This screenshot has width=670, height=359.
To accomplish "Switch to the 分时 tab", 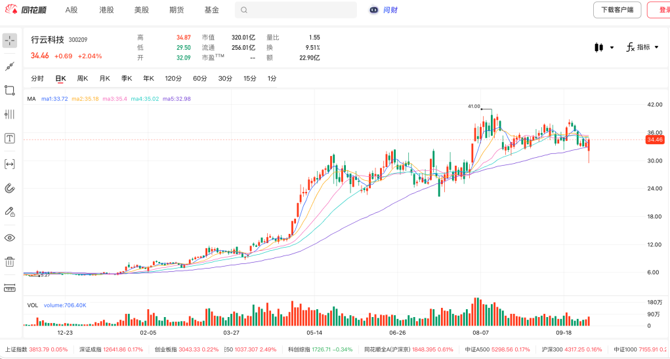I will pyautogui.click(x=37, y=79).
